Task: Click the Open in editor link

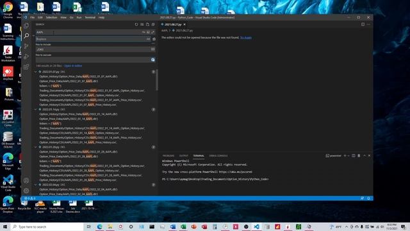Action: 73,65
